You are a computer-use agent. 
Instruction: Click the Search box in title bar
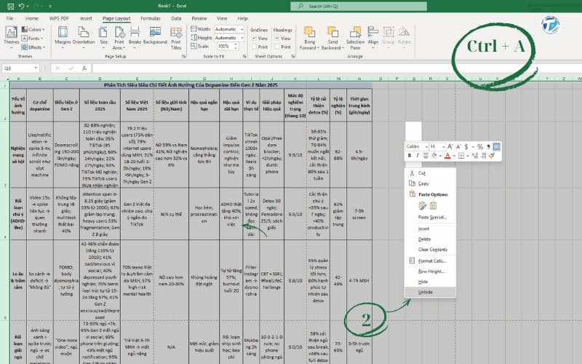359,6
